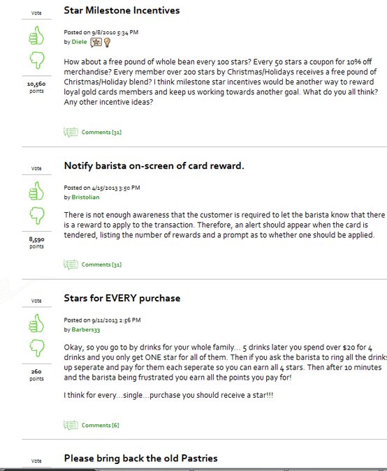View author profile Diele
Viewport: 387px width, 471px height.
tap(79, 42)
